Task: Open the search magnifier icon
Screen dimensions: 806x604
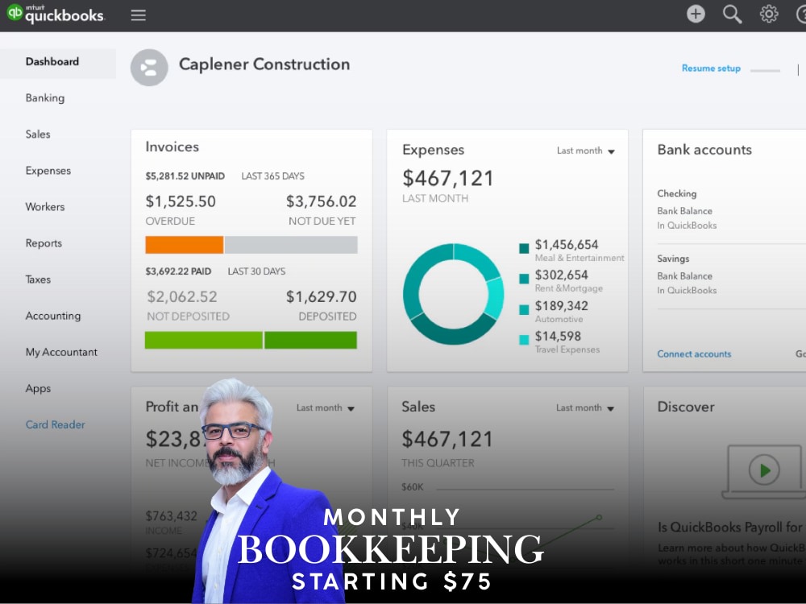Action: click(732, 14)
